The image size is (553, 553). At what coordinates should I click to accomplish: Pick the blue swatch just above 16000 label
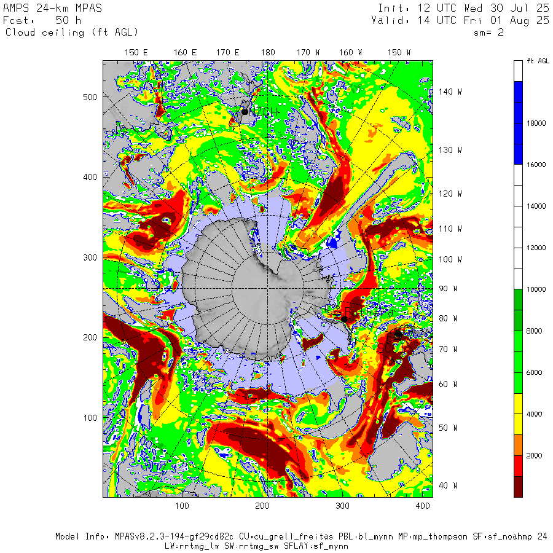tap(518, 154)
